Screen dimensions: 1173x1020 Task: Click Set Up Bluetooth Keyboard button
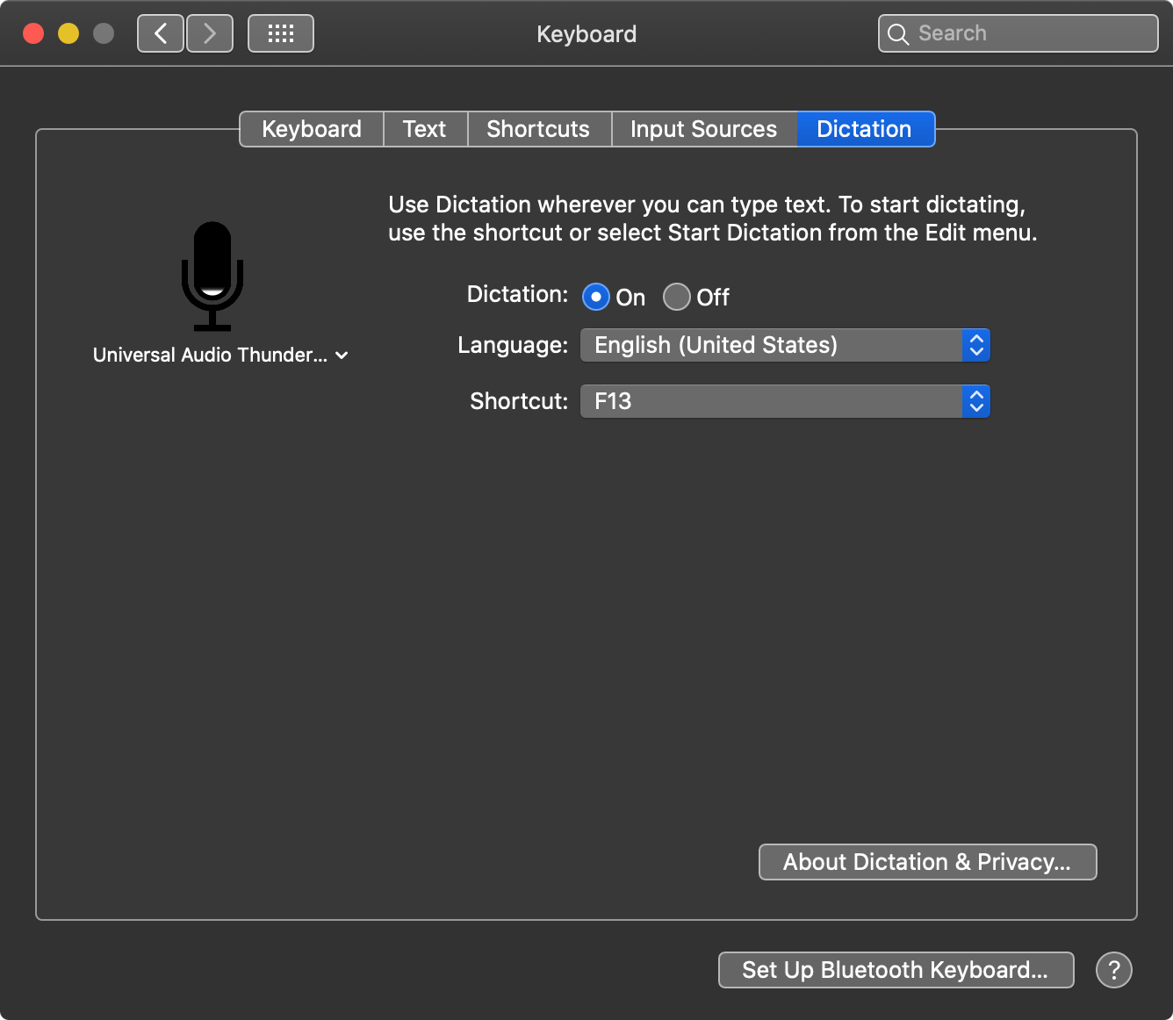pos(896,970)
